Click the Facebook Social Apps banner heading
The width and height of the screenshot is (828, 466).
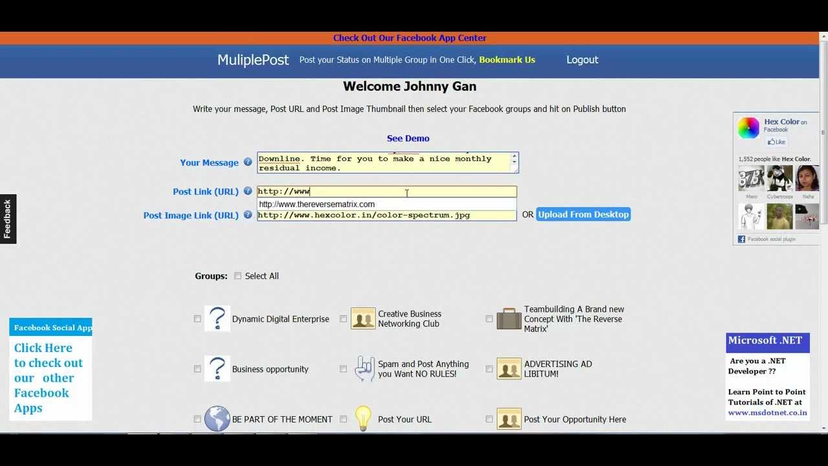(53, 327)
